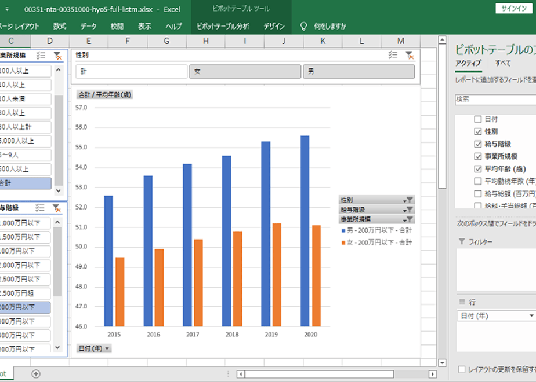Select 10人未満 in the 事業所規模 slicer

[24, 99]
